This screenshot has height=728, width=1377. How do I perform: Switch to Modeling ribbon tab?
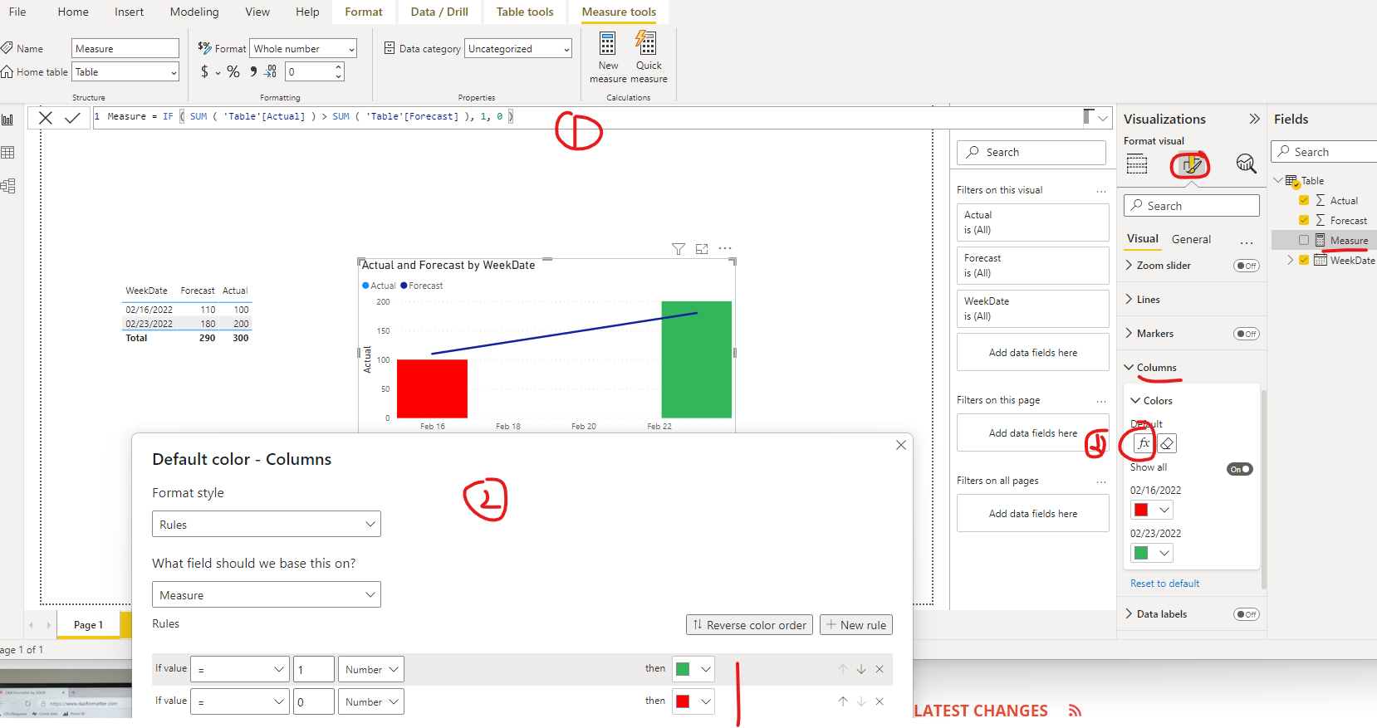(194, 12)
